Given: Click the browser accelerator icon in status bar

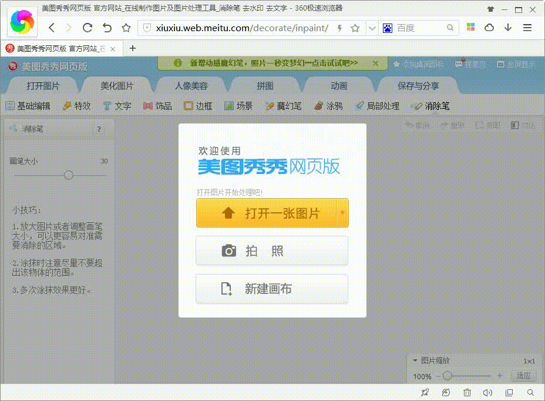Looking at the screenshot, I should (446, 393).
